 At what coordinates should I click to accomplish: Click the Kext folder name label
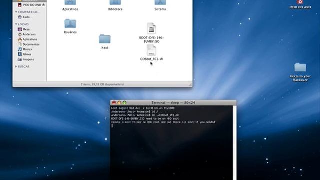105,48
